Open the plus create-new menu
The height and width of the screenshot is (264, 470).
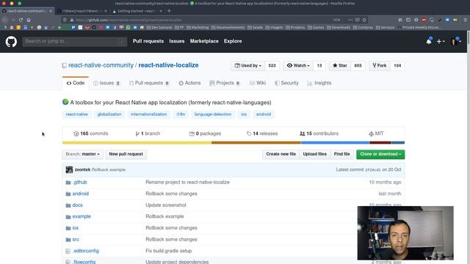click(441, 42)
